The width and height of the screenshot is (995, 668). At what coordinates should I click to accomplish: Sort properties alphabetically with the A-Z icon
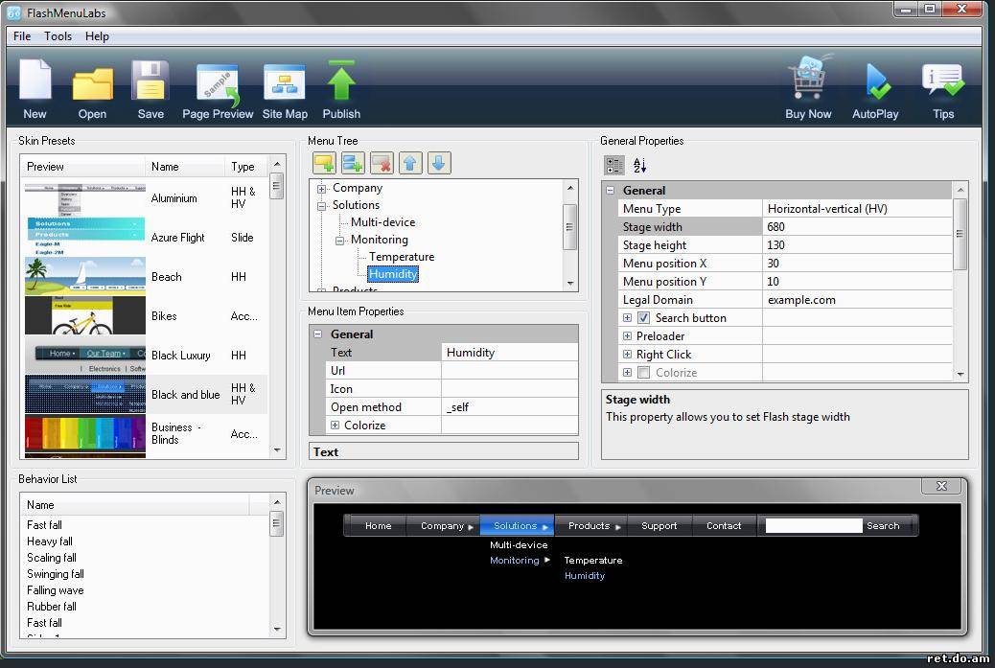point(639,165)
